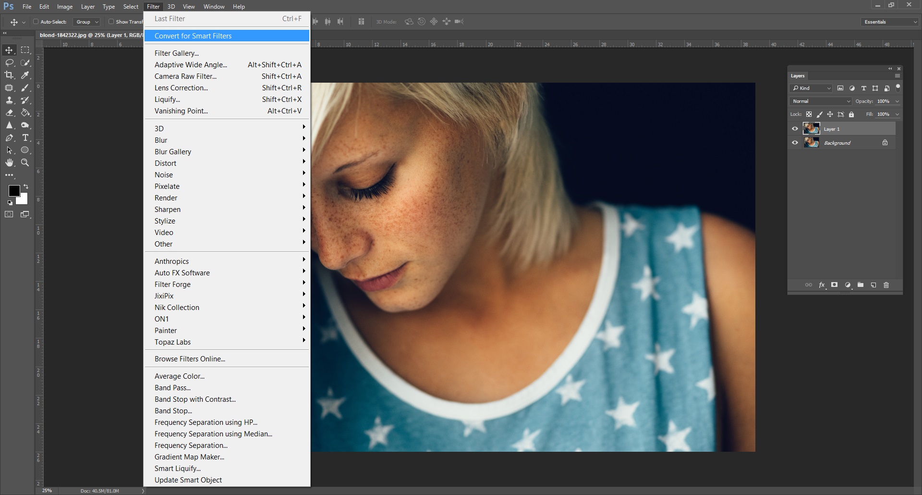Activate the Zoom tool

25,162
